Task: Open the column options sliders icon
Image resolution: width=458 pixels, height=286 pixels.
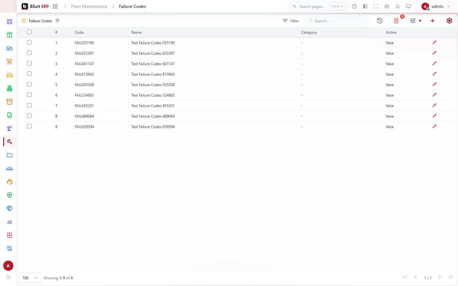Action: tap(413, 21)
